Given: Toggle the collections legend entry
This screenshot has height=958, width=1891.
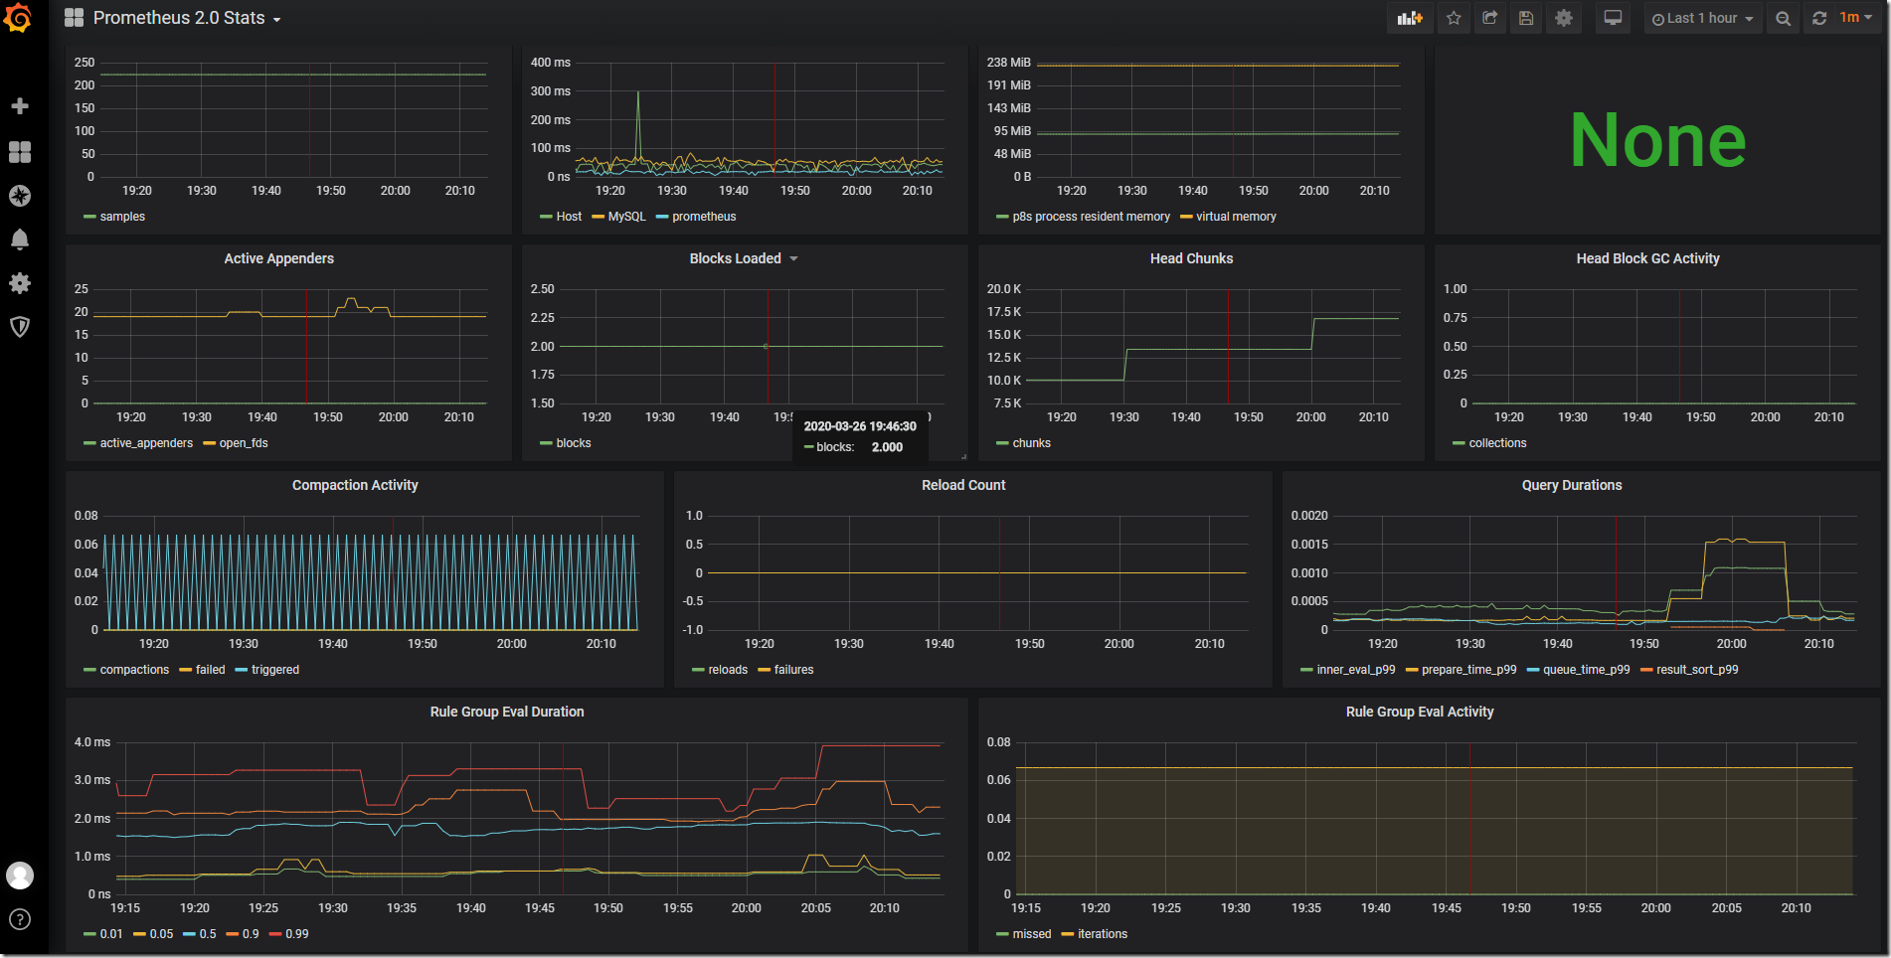Looking at the screenshot, I should coord(1497,443).
